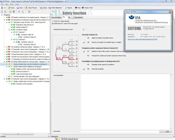175x140 pixels.
Task: Click inside the Document path field
Action: [120, 132]
